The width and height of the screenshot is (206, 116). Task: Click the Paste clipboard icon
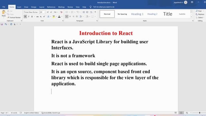click(4, 13)
